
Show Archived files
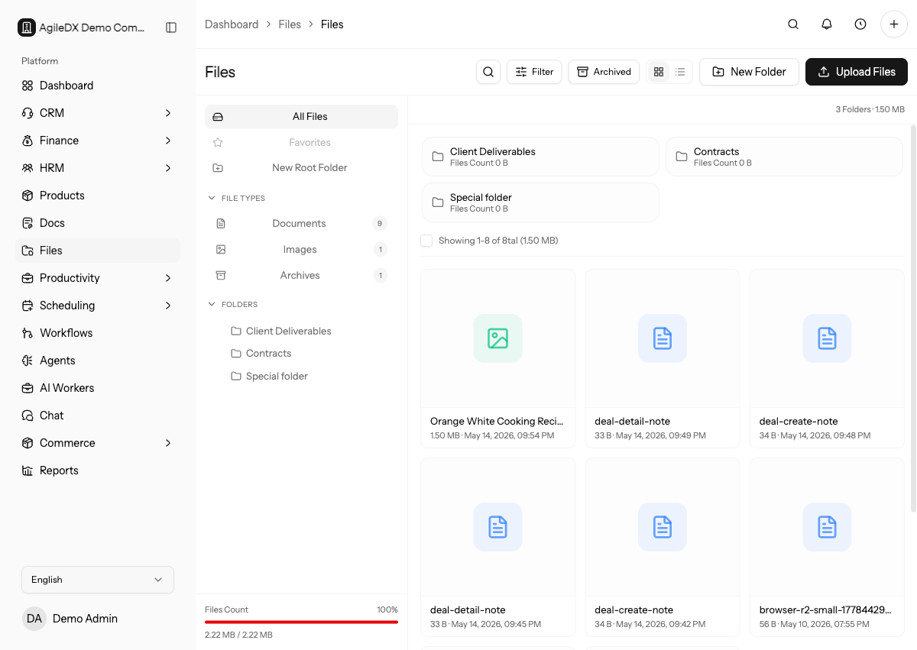tap(604, 72)
